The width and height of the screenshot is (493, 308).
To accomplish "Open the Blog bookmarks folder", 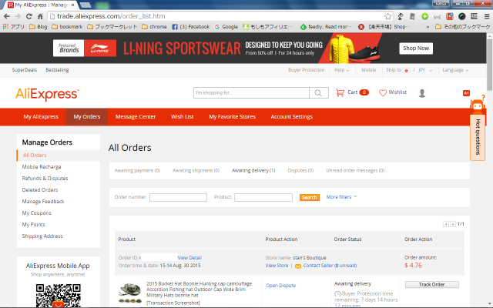I will click(x=38, y=27).
